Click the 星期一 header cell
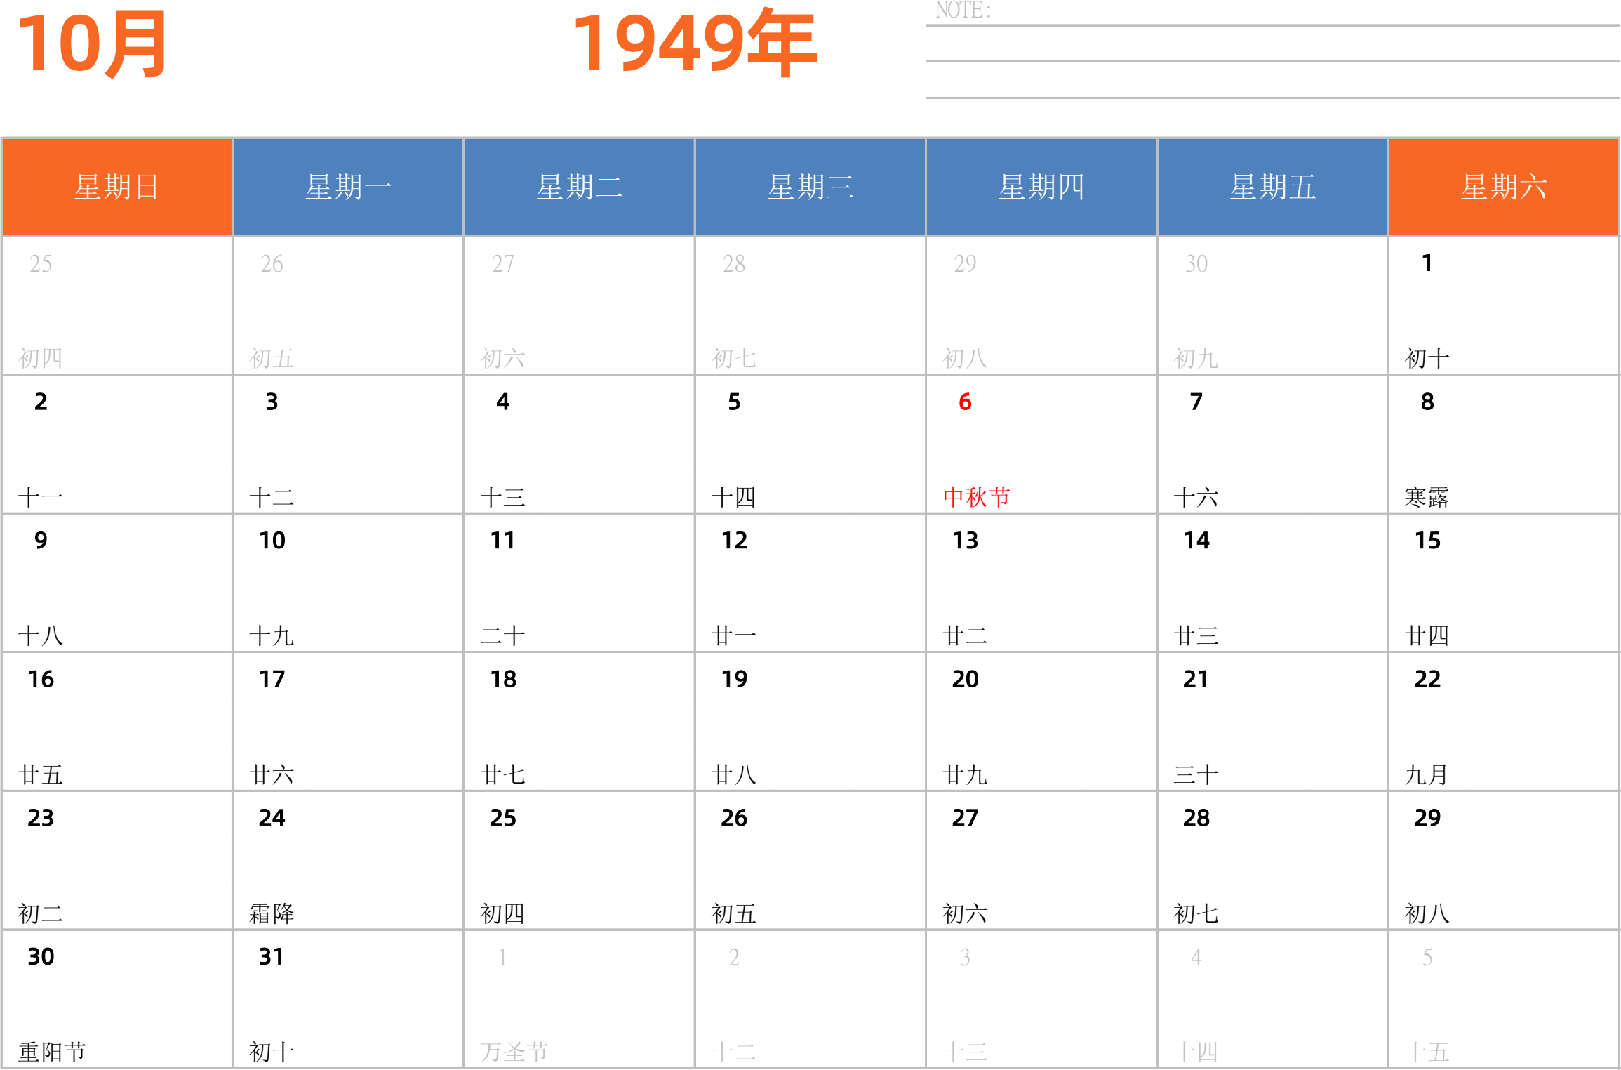Screen dimensions: 1621x1070 [347, 187]
